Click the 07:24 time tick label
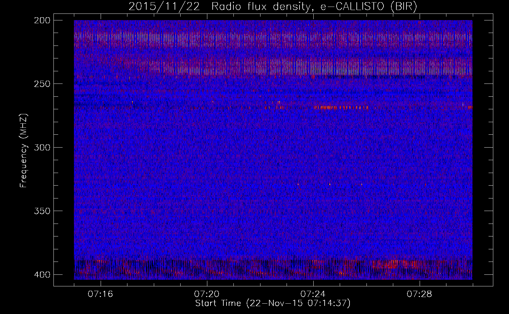The width and height of the screenshot is (509, 314). click(x=313, y=294)
